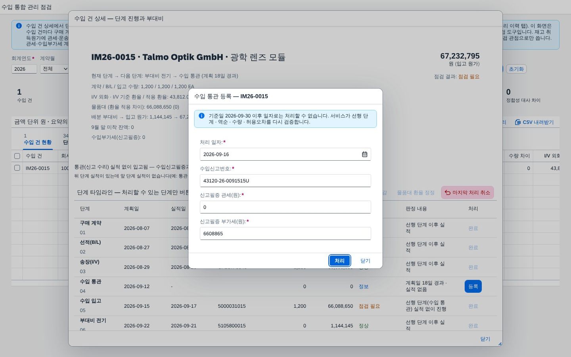Click the 정합성 대사 차이 counter label
The image size is (571, 357).
(x=523, y=100)
